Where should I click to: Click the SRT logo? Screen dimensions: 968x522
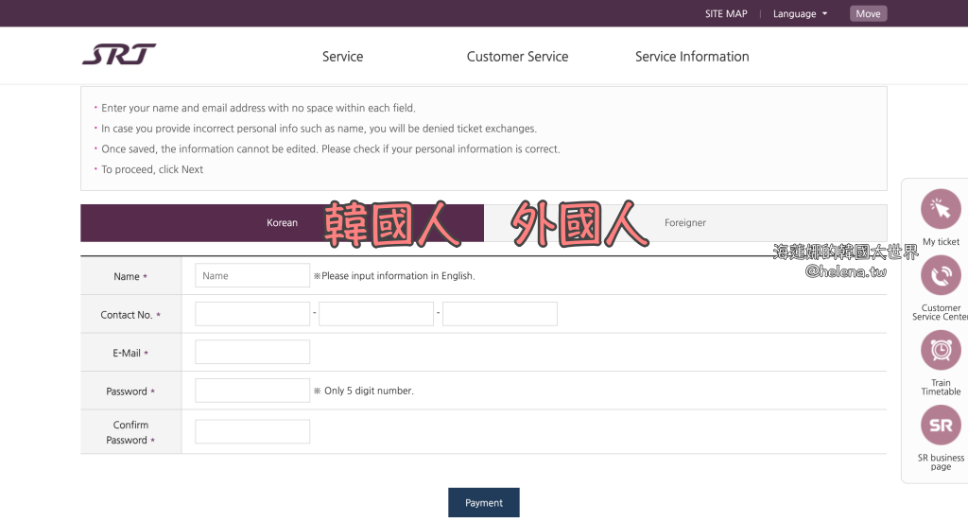118,55
